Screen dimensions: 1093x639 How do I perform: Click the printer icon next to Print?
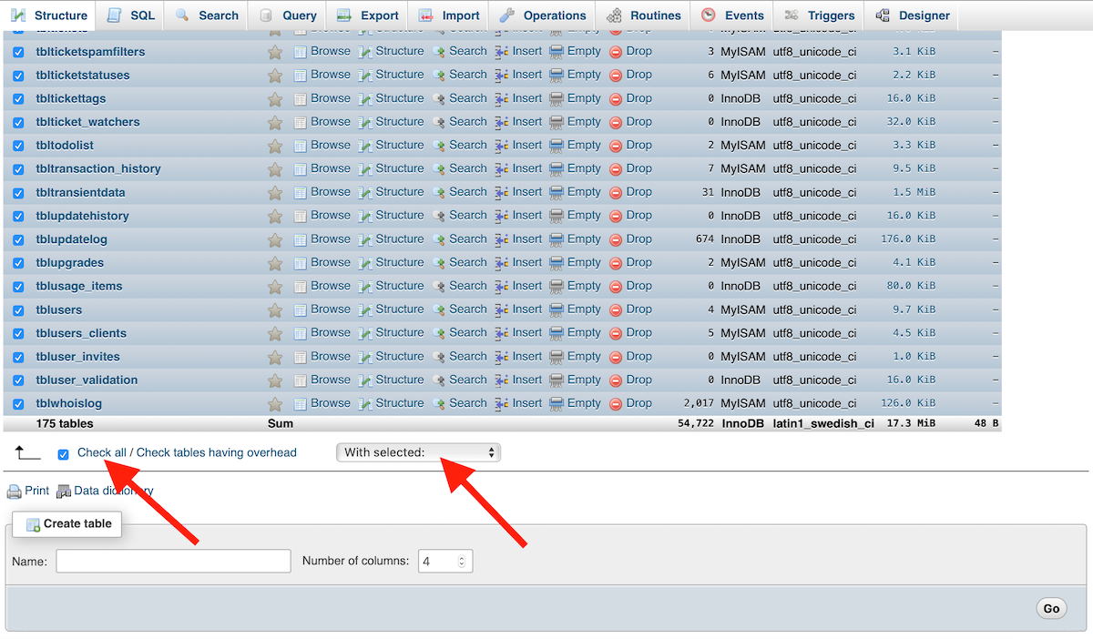click(x=14, y=492)
